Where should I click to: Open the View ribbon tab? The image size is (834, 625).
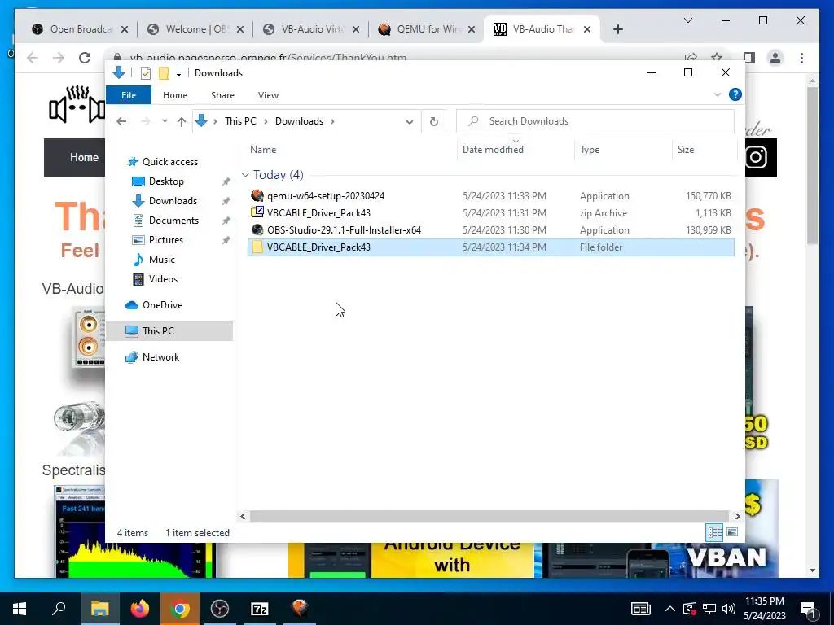click(x=268, y=95)
